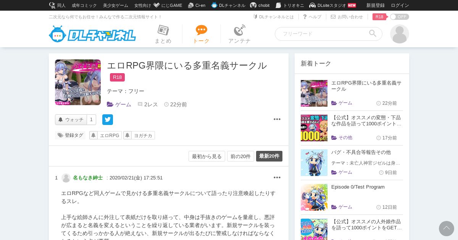Open post 1 options ellipsis menu
Screen dimensions: 458x240
(x=277, y=178)
